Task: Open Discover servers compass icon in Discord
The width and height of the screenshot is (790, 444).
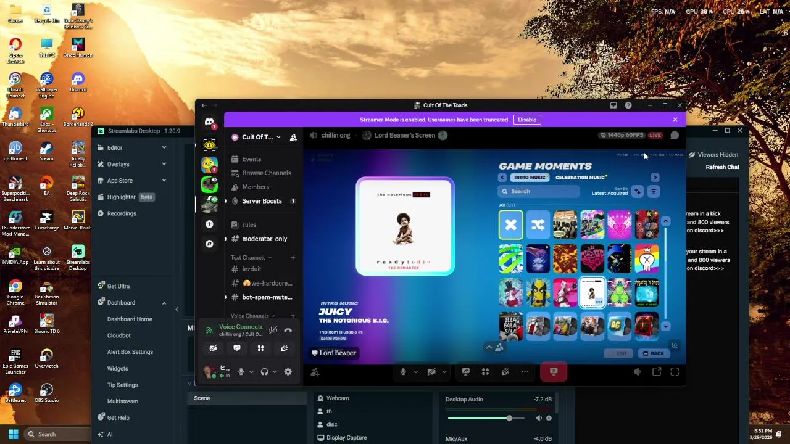Action: point(209,244)
